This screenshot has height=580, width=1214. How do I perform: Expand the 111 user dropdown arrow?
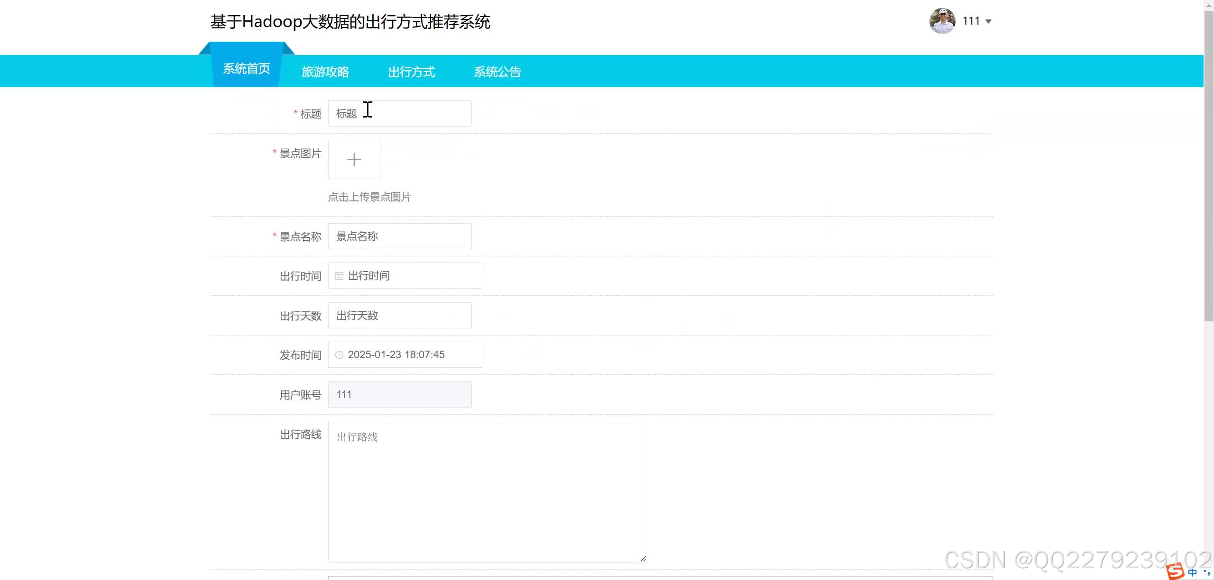(x=988, y=21)
